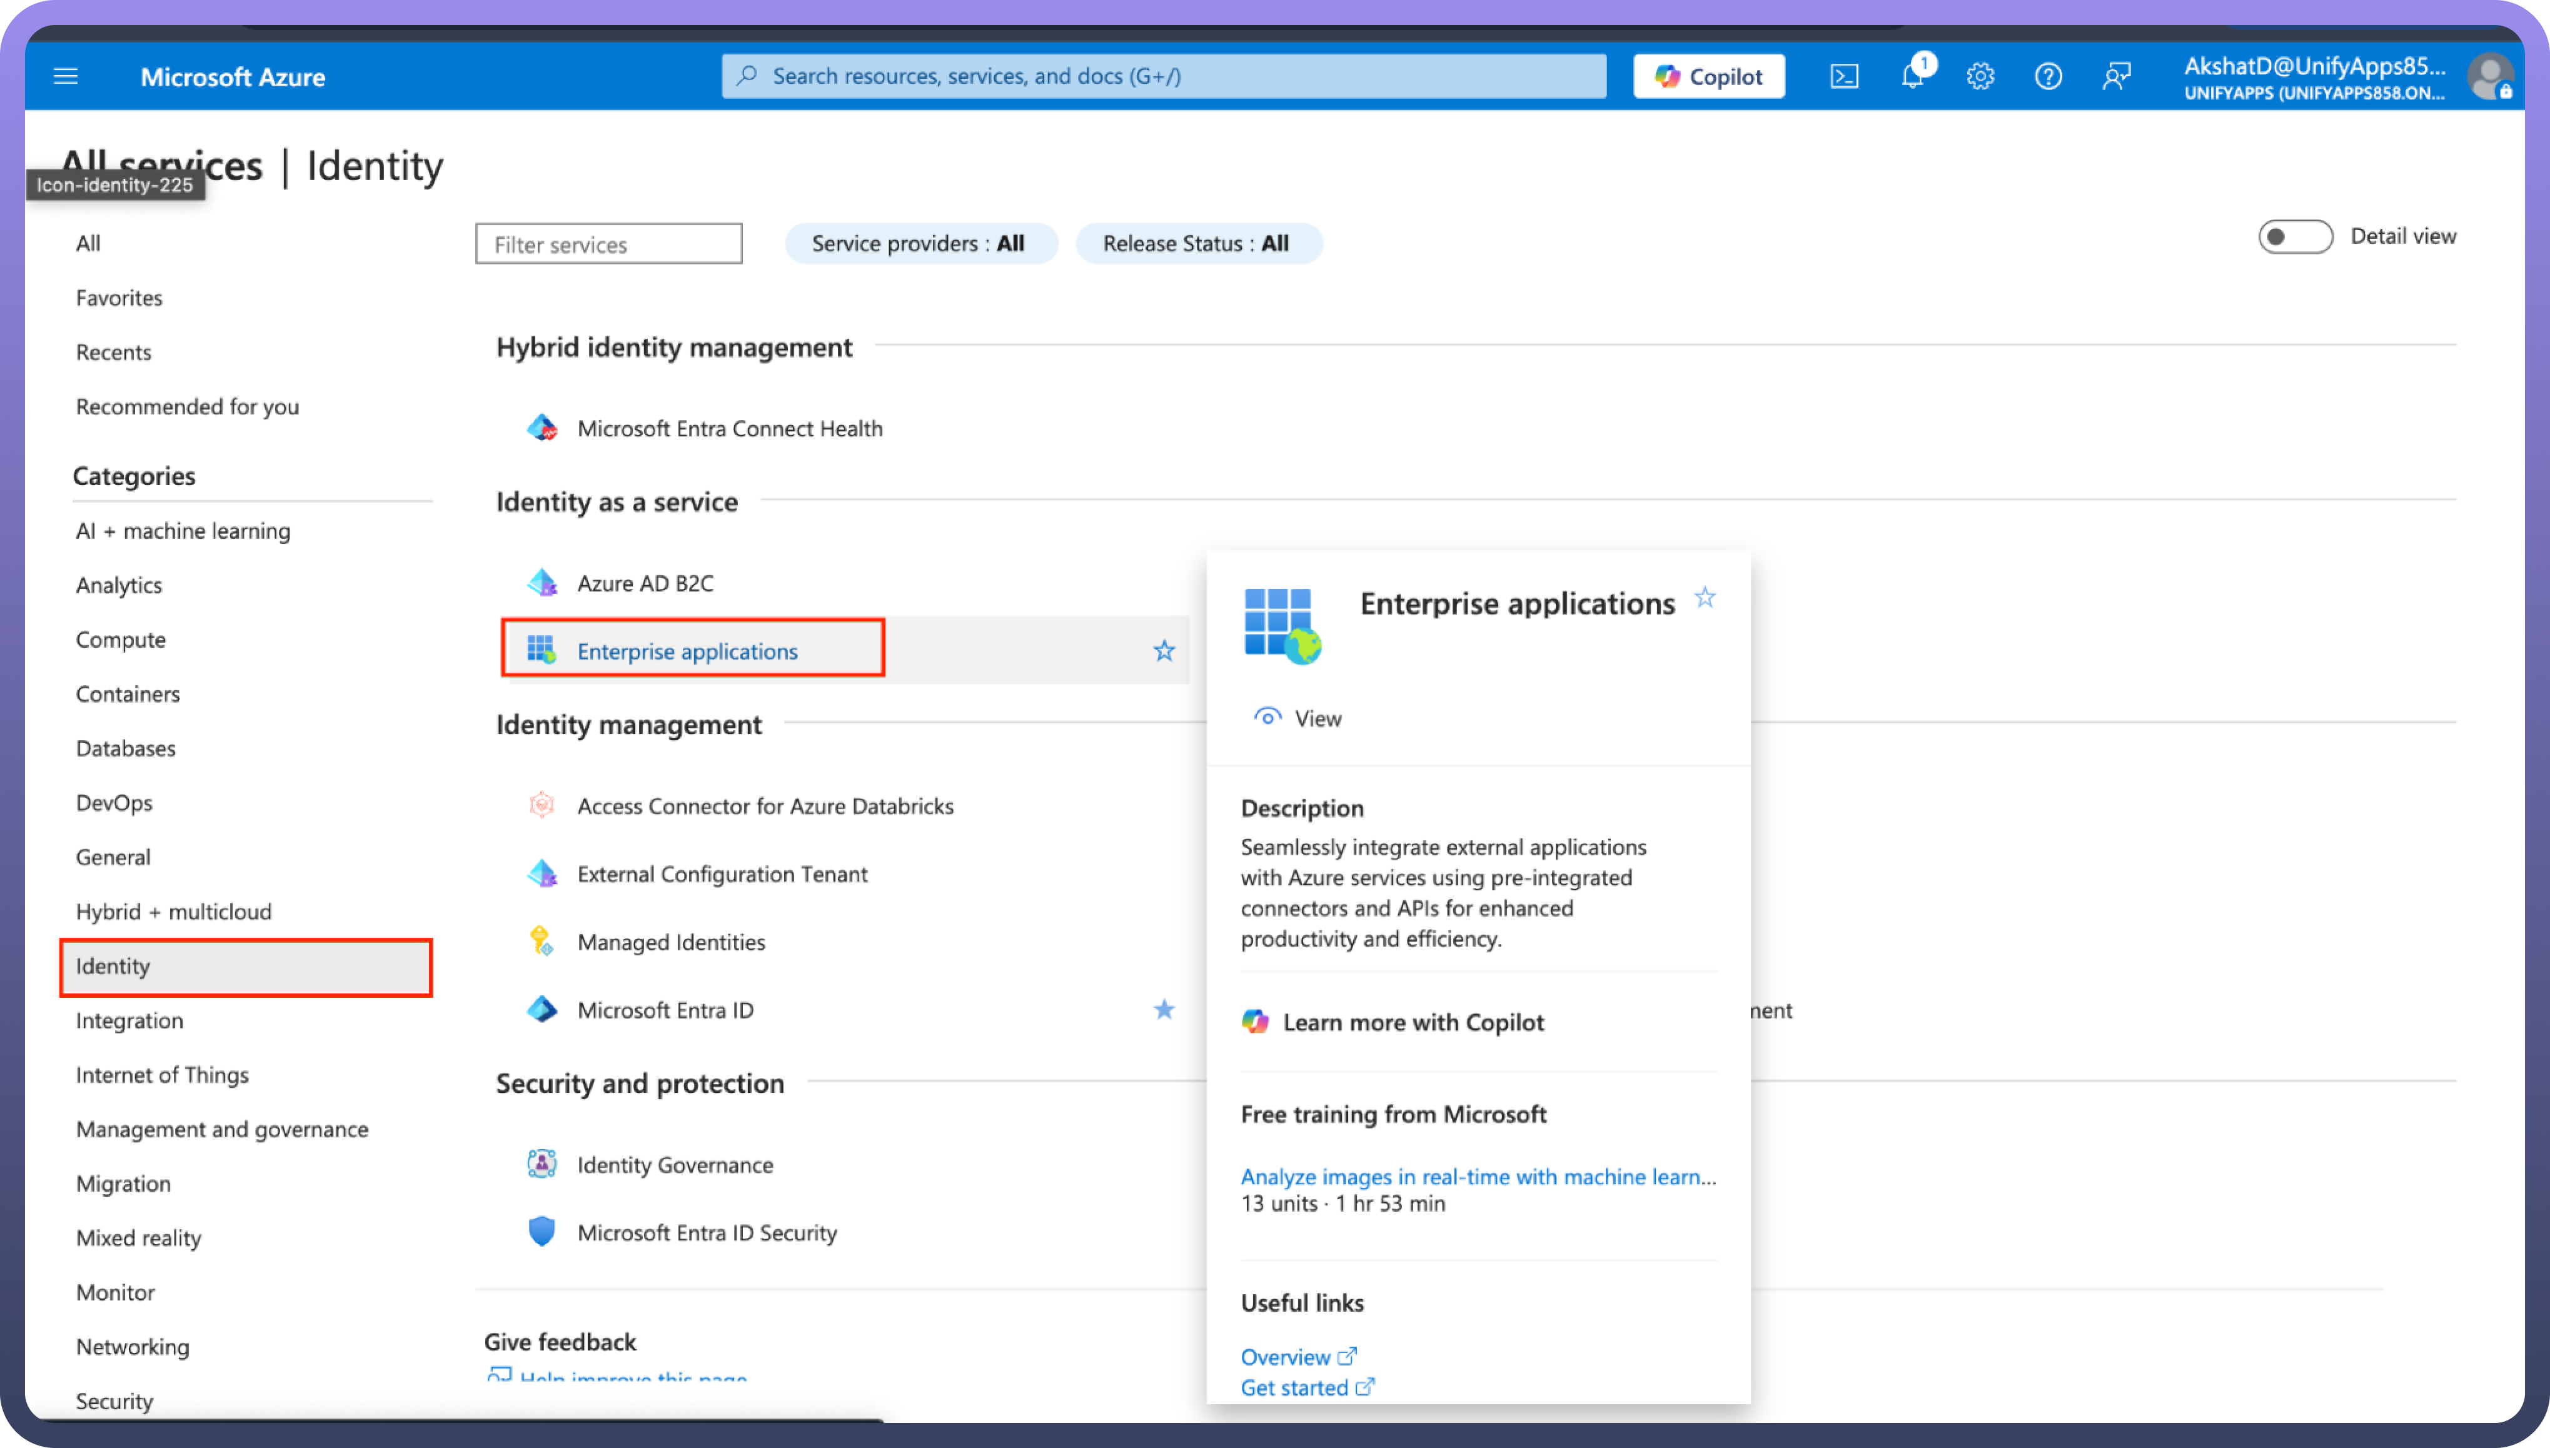Select the Mixed reality category

(139, 1238)
